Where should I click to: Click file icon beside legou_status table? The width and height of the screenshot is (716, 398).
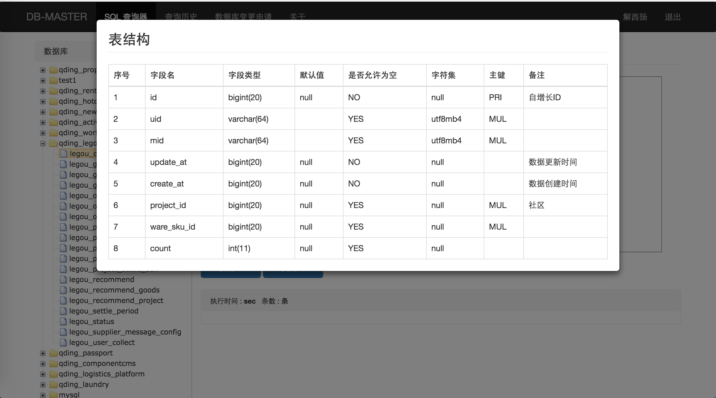pyautogui.click(x=63, y=322)
